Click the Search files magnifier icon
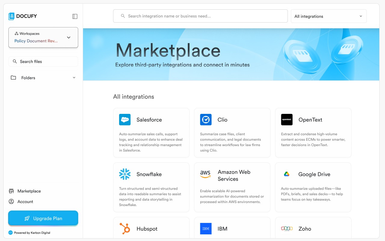This screenshot has width=385, height=241. tap(15, 61)
